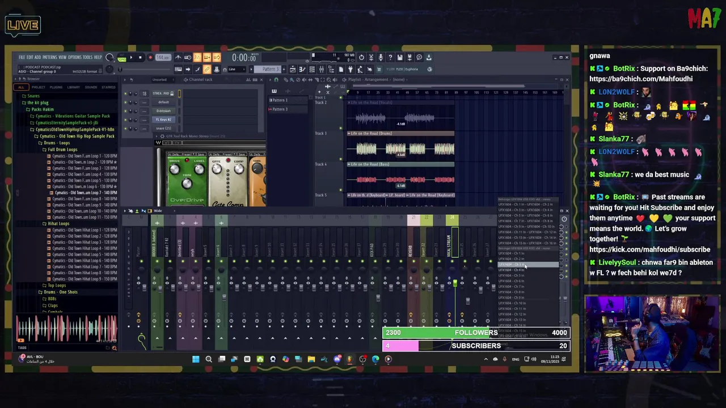Screen dimensions: 726x408
Task: Open the OPTIONS menu
Action: pyautogui.click(x=75, y=57)
